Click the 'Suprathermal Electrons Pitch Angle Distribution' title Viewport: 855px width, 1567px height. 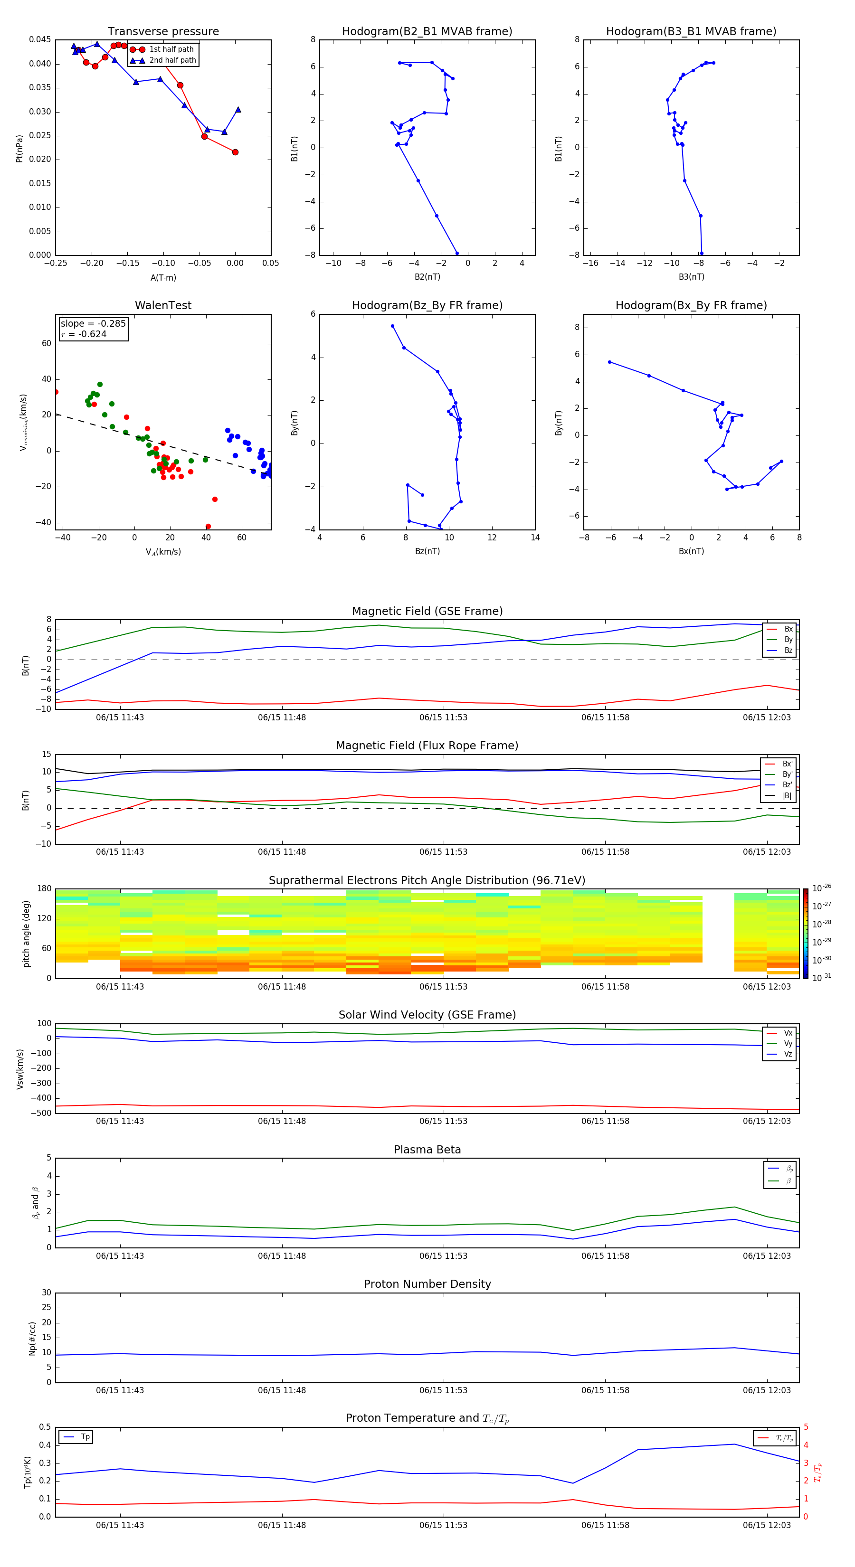point(427,881)
